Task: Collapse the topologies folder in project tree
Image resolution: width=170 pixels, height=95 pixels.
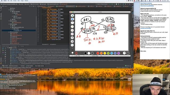Action: 9,24
